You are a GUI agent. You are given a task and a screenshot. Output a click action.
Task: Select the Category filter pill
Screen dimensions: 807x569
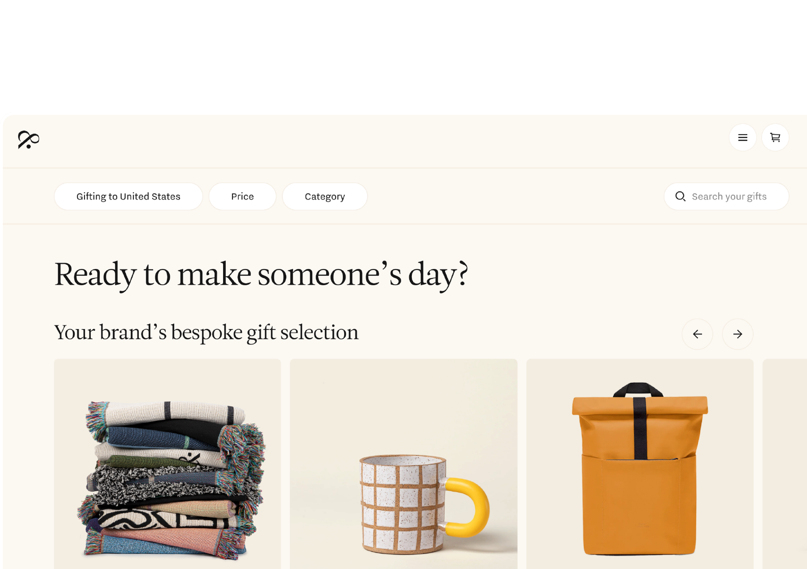click(325, 196)
